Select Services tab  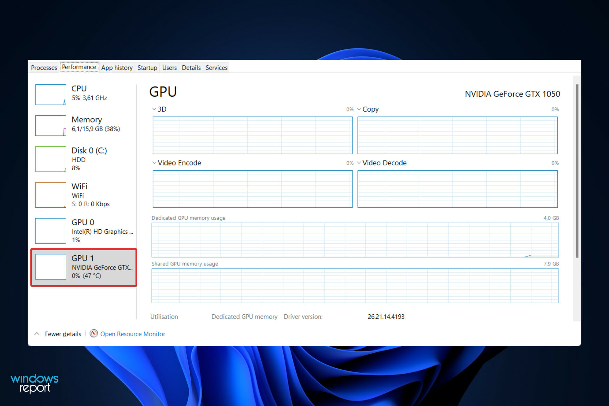[x=217, y=68]
